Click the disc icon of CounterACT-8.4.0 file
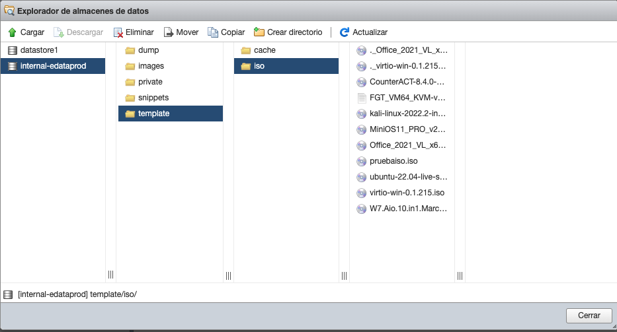617x332 pixels. (x=361, y=82)
